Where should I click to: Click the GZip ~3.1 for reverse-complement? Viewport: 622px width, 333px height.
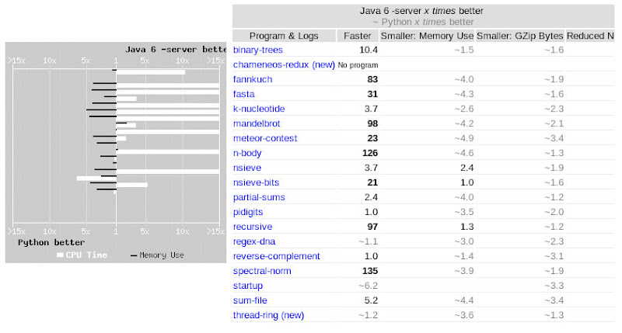554,256
